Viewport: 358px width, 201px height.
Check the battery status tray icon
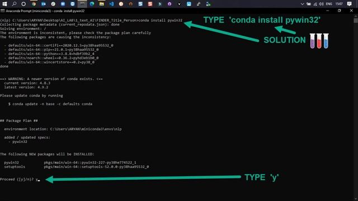(309, 4)
